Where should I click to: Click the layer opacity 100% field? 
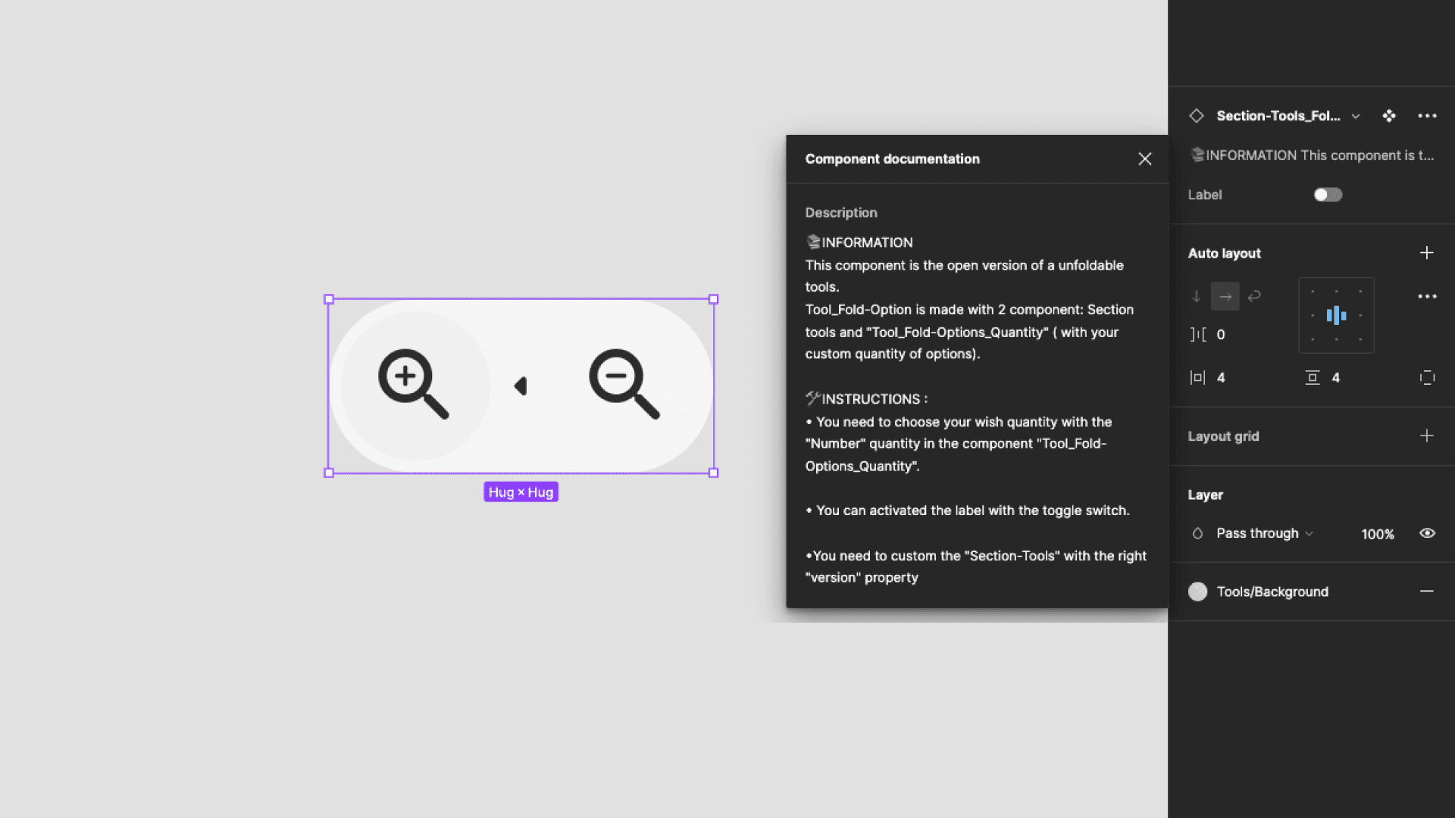tap(1377, 534)
